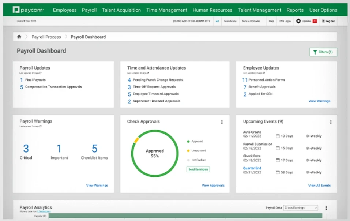The width and height of the screenshot is (350, 221).
Task: Refresh the Employee Updates card
Action: point(264,73)
